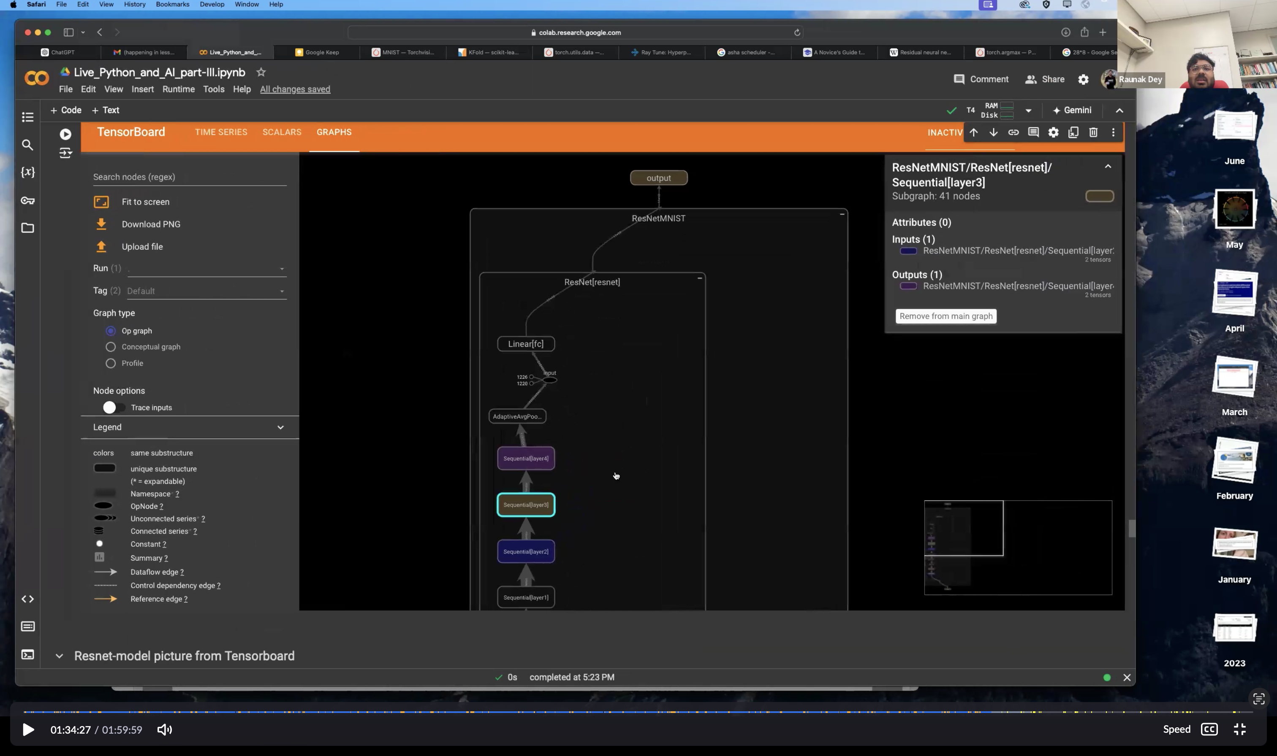Collapse the Sequential[layer3] info card chevron
Image resolution: width=1277 pixels, height=756 pixels.
[1108, 167]
